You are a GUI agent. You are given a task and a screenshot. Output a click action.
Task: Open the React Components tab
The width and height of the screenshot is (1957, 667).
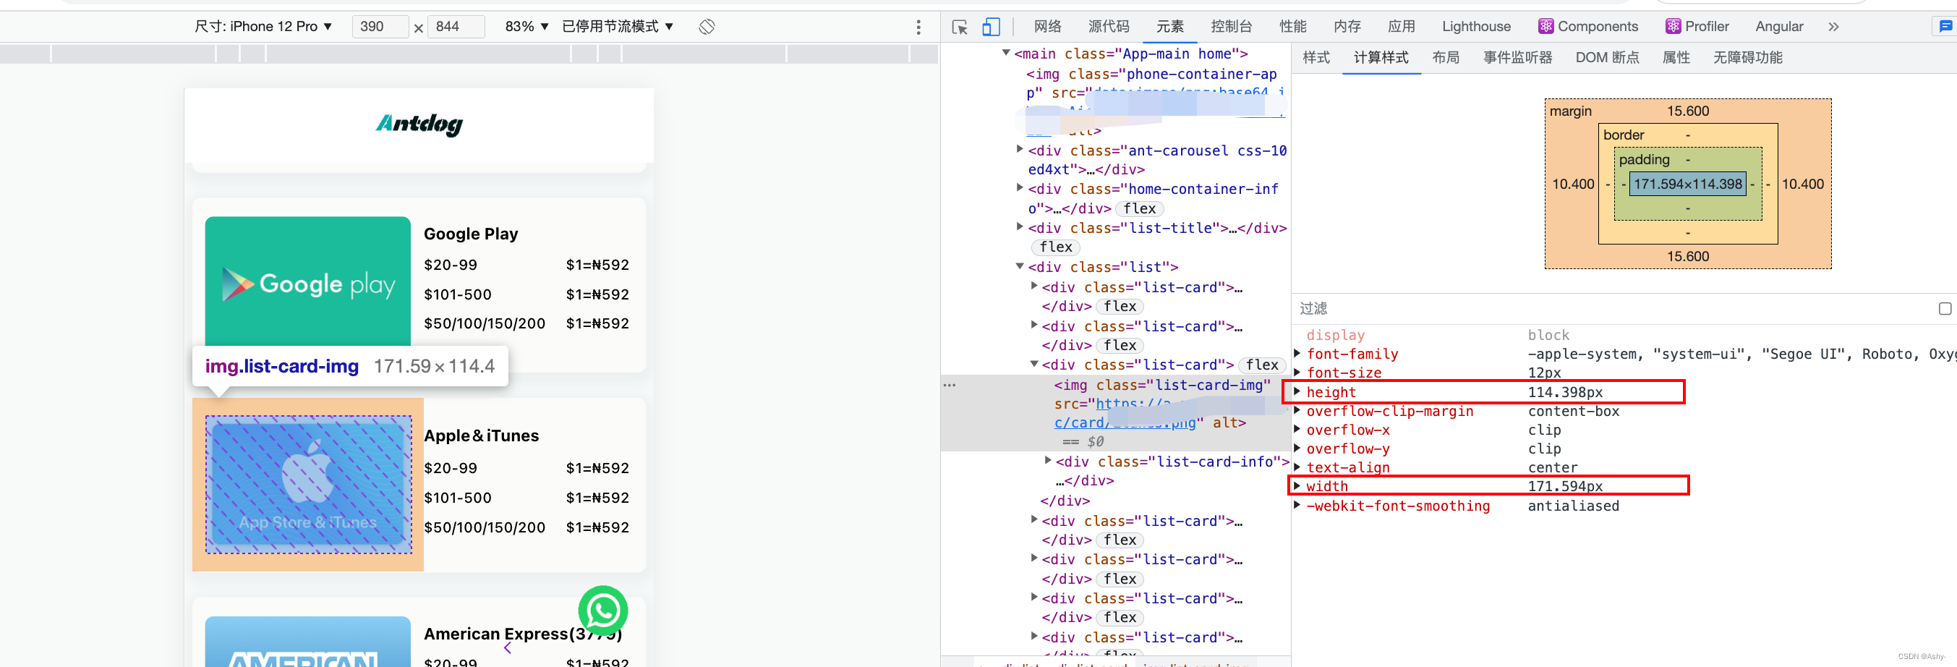point(1587,27)
